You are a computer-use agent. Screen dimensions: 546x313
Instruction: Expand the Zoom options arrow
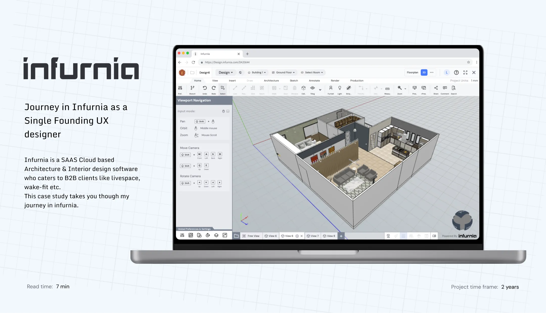(x=405, y=89)
